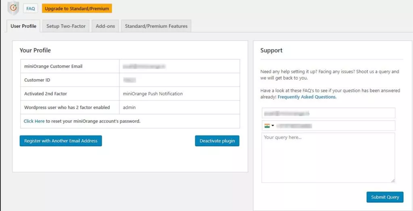
Task: Click Upgrade to Standard/Premium button
Action: coord(77,8)
